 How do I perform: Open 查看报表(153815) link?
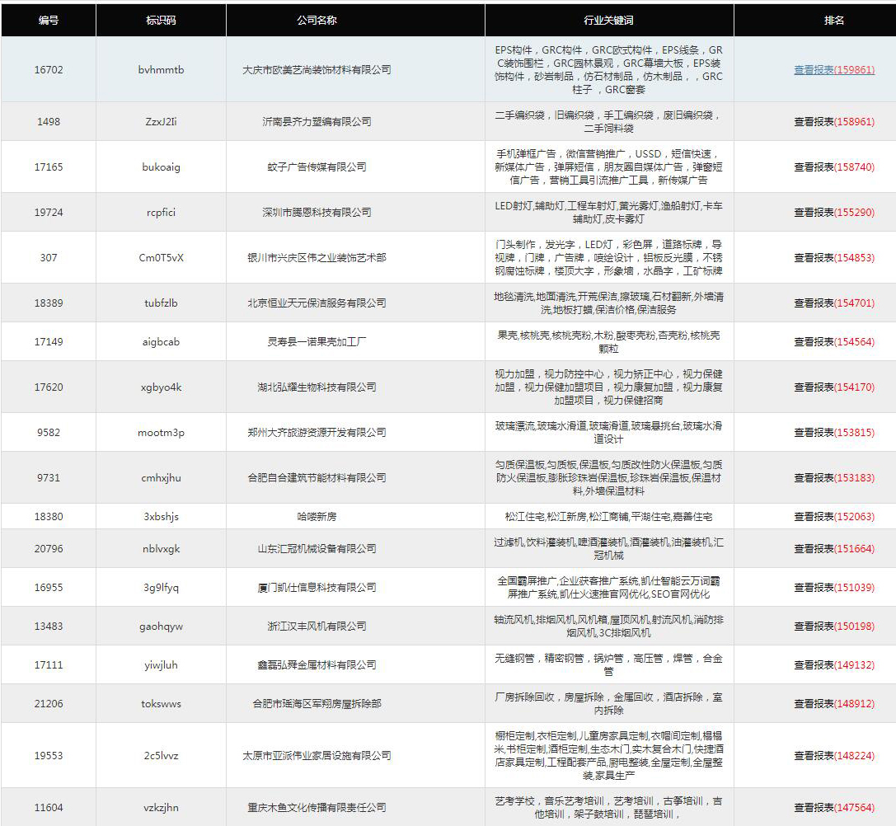[x=833, y=432]
